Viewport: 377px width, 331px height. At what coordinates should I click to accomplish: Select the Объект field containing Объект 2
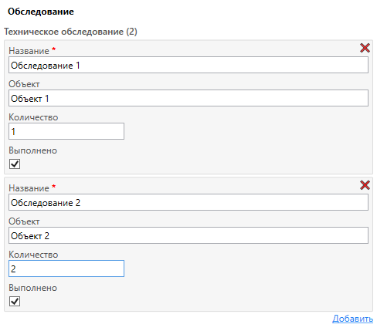pos(188,235)
